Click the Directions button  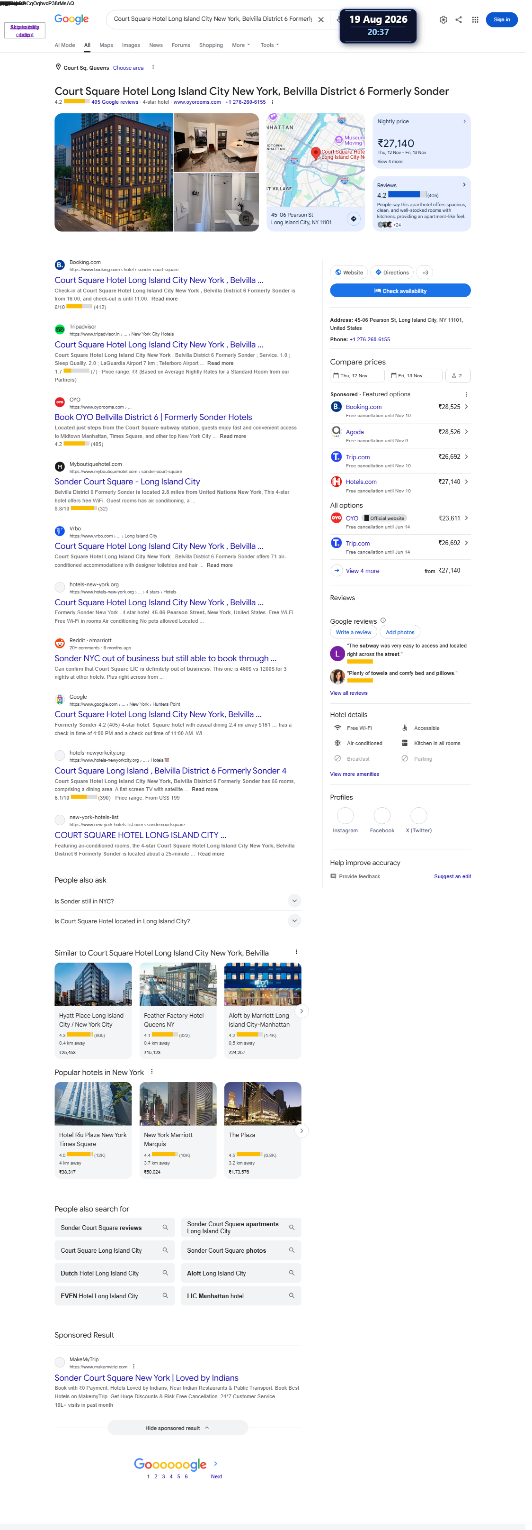(x=392, y=273)
